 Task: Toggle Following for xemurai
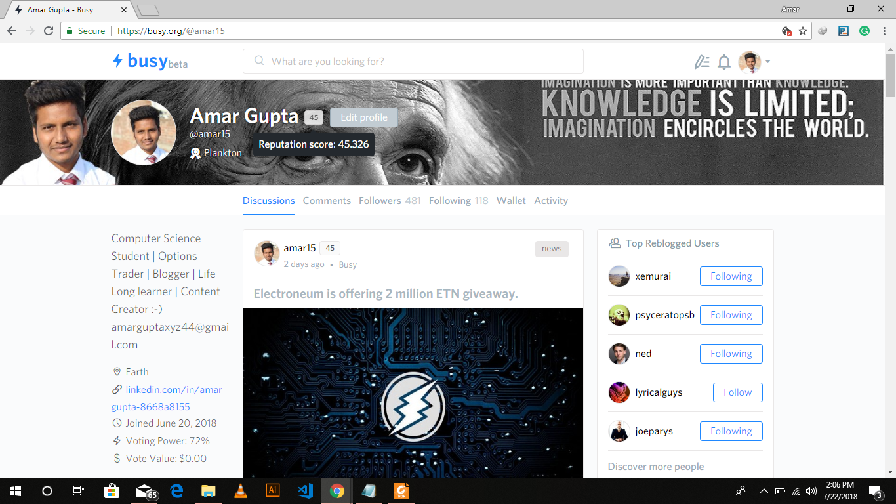(731, 276)
